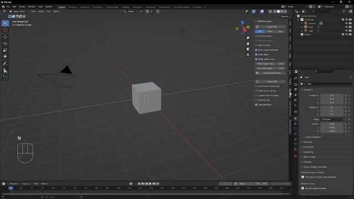Click the Light object icon in outliner

tap(305, 31)
